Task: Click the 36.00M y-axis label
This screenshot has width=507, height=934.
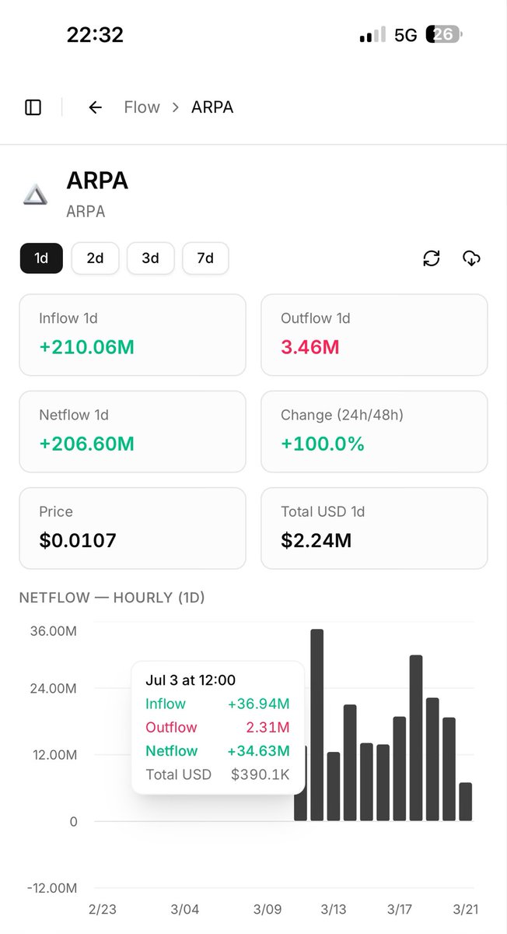Action: [54, 631]
